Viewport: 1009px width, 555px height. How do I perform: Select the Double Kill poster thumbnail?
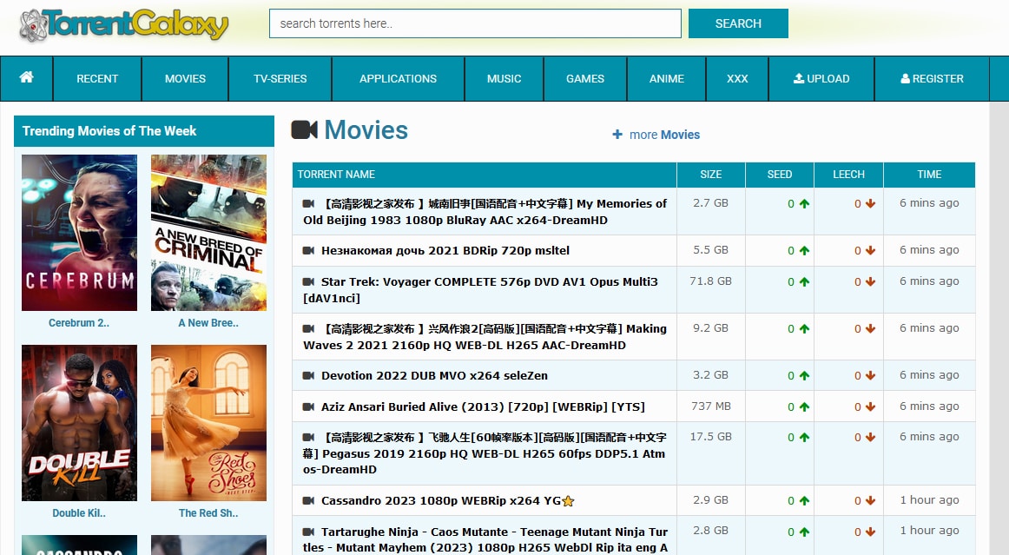point(79,423)
